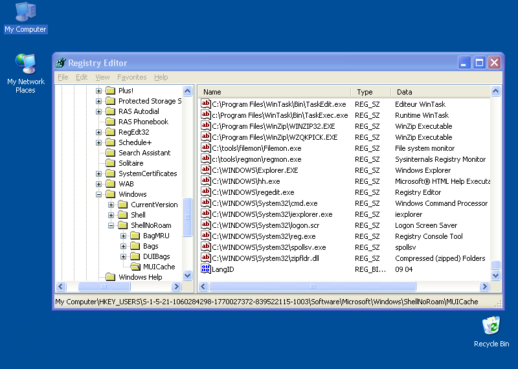
Task: Click the string icon beside Explorer.EXE value
Action: (x=205, y=170)
